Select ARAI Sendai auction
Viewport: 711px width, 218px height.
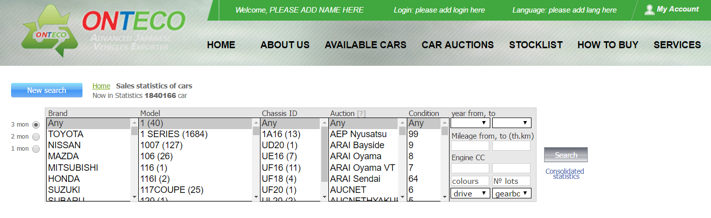[364, 178]
